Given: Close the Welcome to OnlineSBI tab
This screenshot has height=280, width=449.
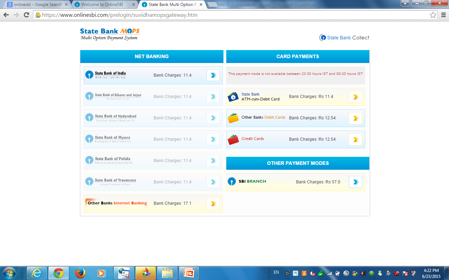Looking at the screenshot, I should coord(134,5).
